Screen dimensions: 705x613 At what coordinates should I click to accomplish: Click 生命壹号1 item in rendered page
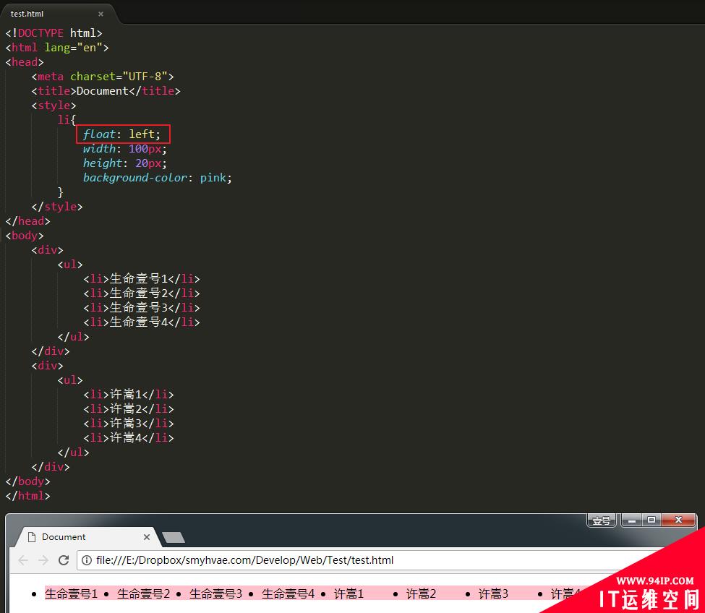71,593
